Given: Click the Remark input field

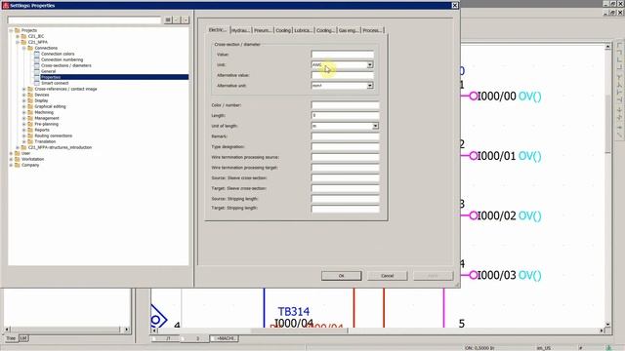Looking at the screenshot, I should click(x=345, y=136).
